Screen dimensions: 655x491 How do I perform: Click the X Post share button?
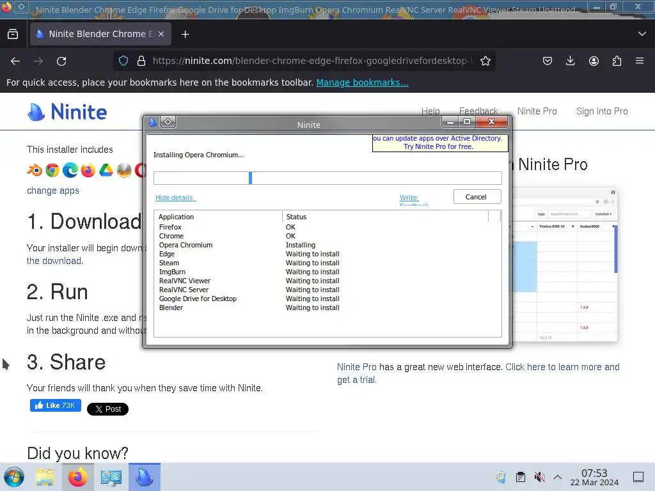107,409
